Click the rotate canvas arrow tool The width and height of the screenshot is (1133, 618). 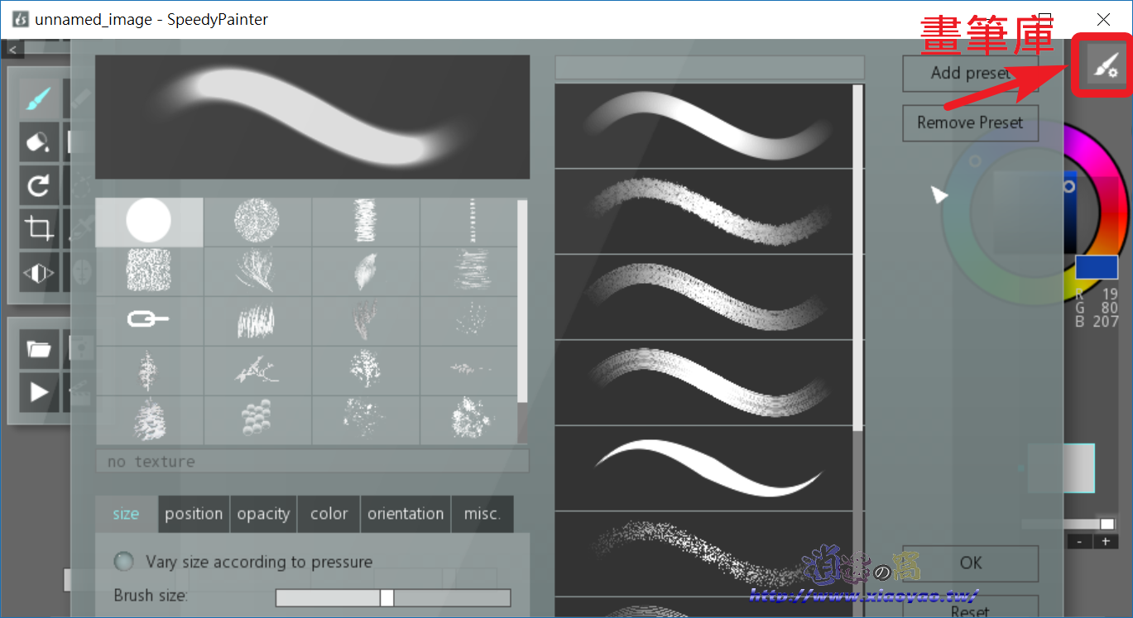point(38,184)
